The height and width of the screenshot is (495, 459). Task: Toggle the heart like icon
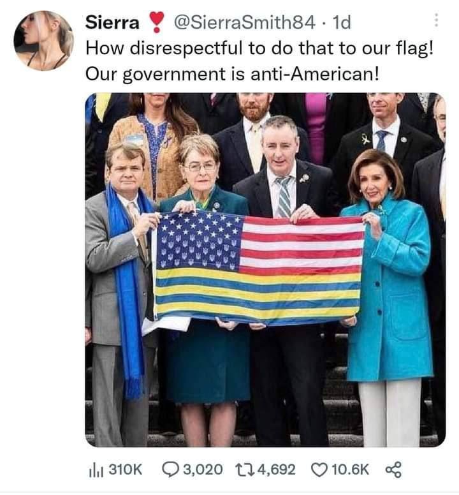(x=319, y=470)
